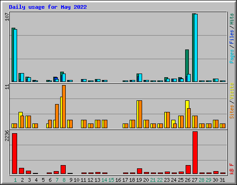Select the tall red KB bar for day 27
237x185 pixels.
point(195,153)
